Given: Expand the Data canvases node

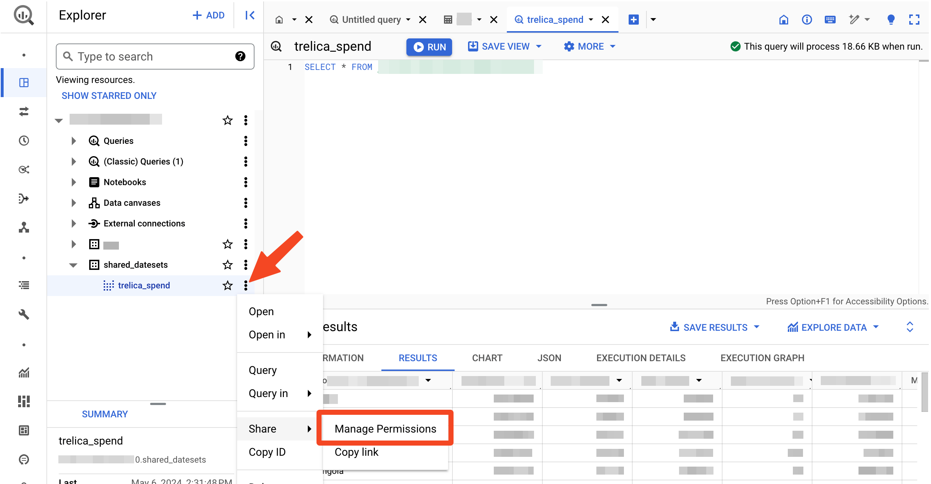Looking at the screenshot, I should pos(74,203).
